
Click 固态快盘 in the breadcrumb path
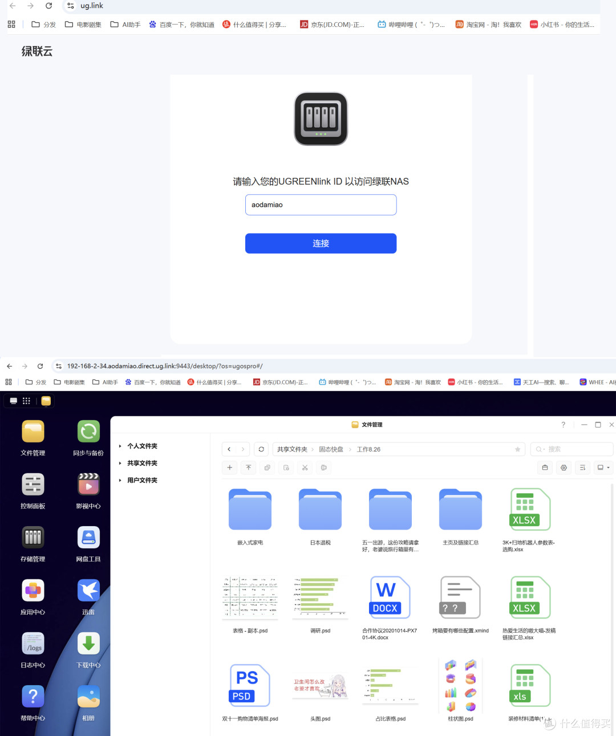[331, 449]
